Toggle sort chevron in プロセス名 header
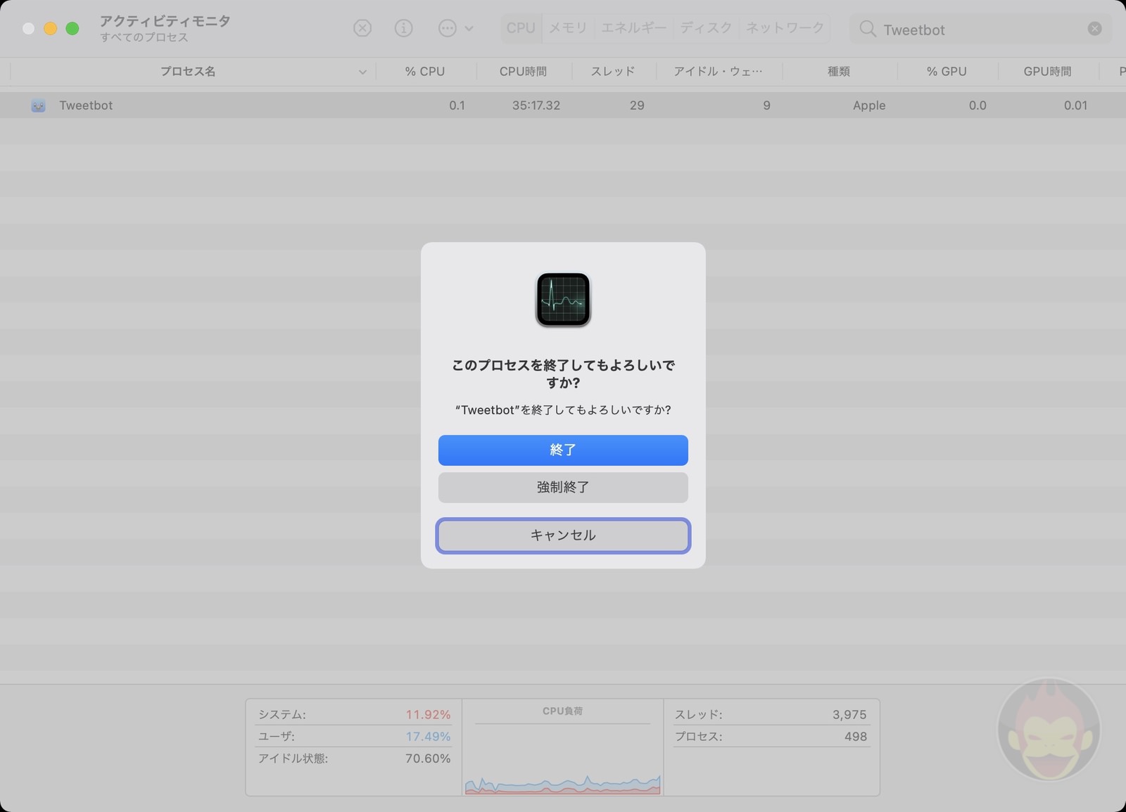Image resolution: width=1126 pixels, height=812 pixels. coord(362,72)
